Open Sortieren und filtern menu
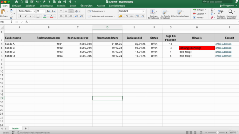Screen dimensions: 239x134 (221, 14)
